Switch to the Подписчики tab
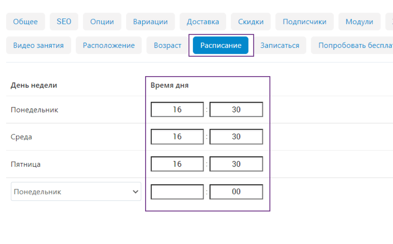This screenshot has height=244, width=393. coord(304,22)
